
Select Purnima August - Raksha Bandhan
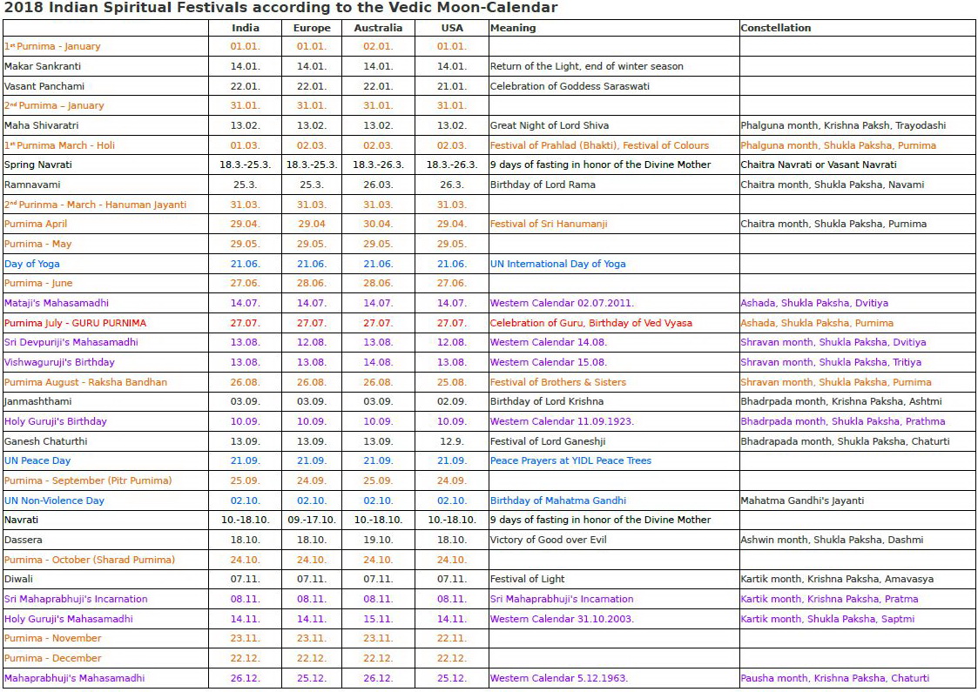point(85,382)
